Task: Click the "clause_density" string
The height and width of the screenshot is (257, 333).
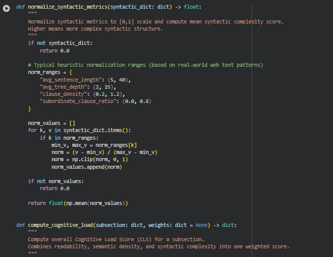Action: click(x=63, y=94)
